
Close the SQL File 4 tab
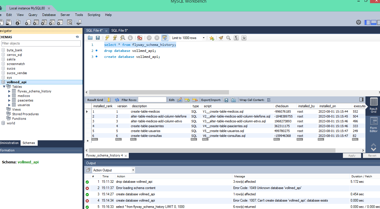pyautogui.click(x=106, y=31)
